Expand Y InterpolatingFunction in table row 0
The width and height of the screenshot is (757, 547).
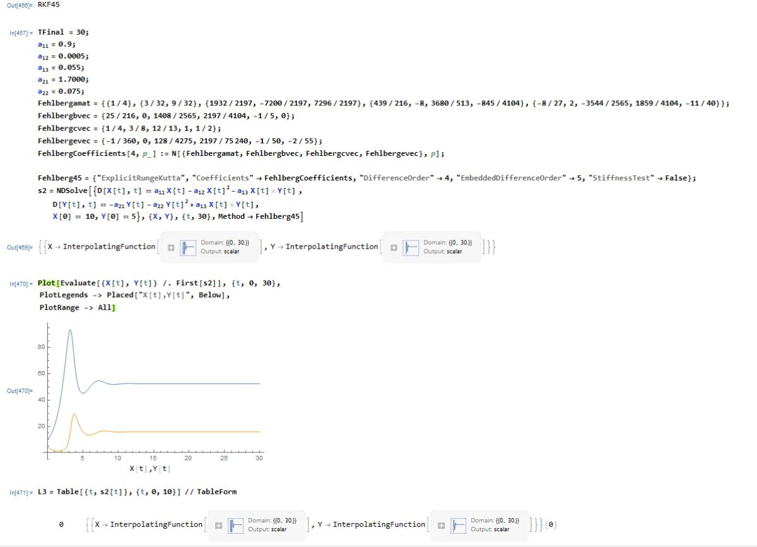coord(441,525)
